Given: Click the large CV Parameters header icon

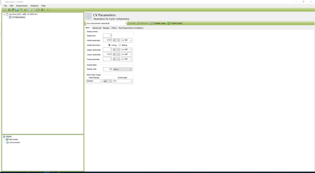Looking at the screenshot, I should (88, 16).
